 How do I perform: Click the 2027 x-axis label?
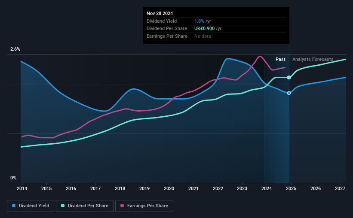(340, 188)
